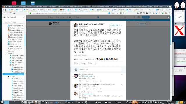Screen dimensions: 186x104
Task: Open a new tab with the plus button
Action: tap(167, 10)
